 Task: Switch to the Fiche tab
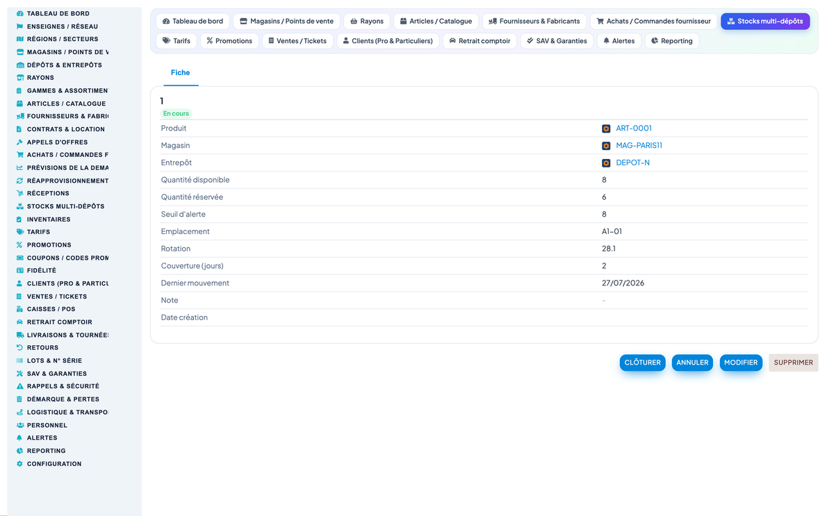click(180, 73)
